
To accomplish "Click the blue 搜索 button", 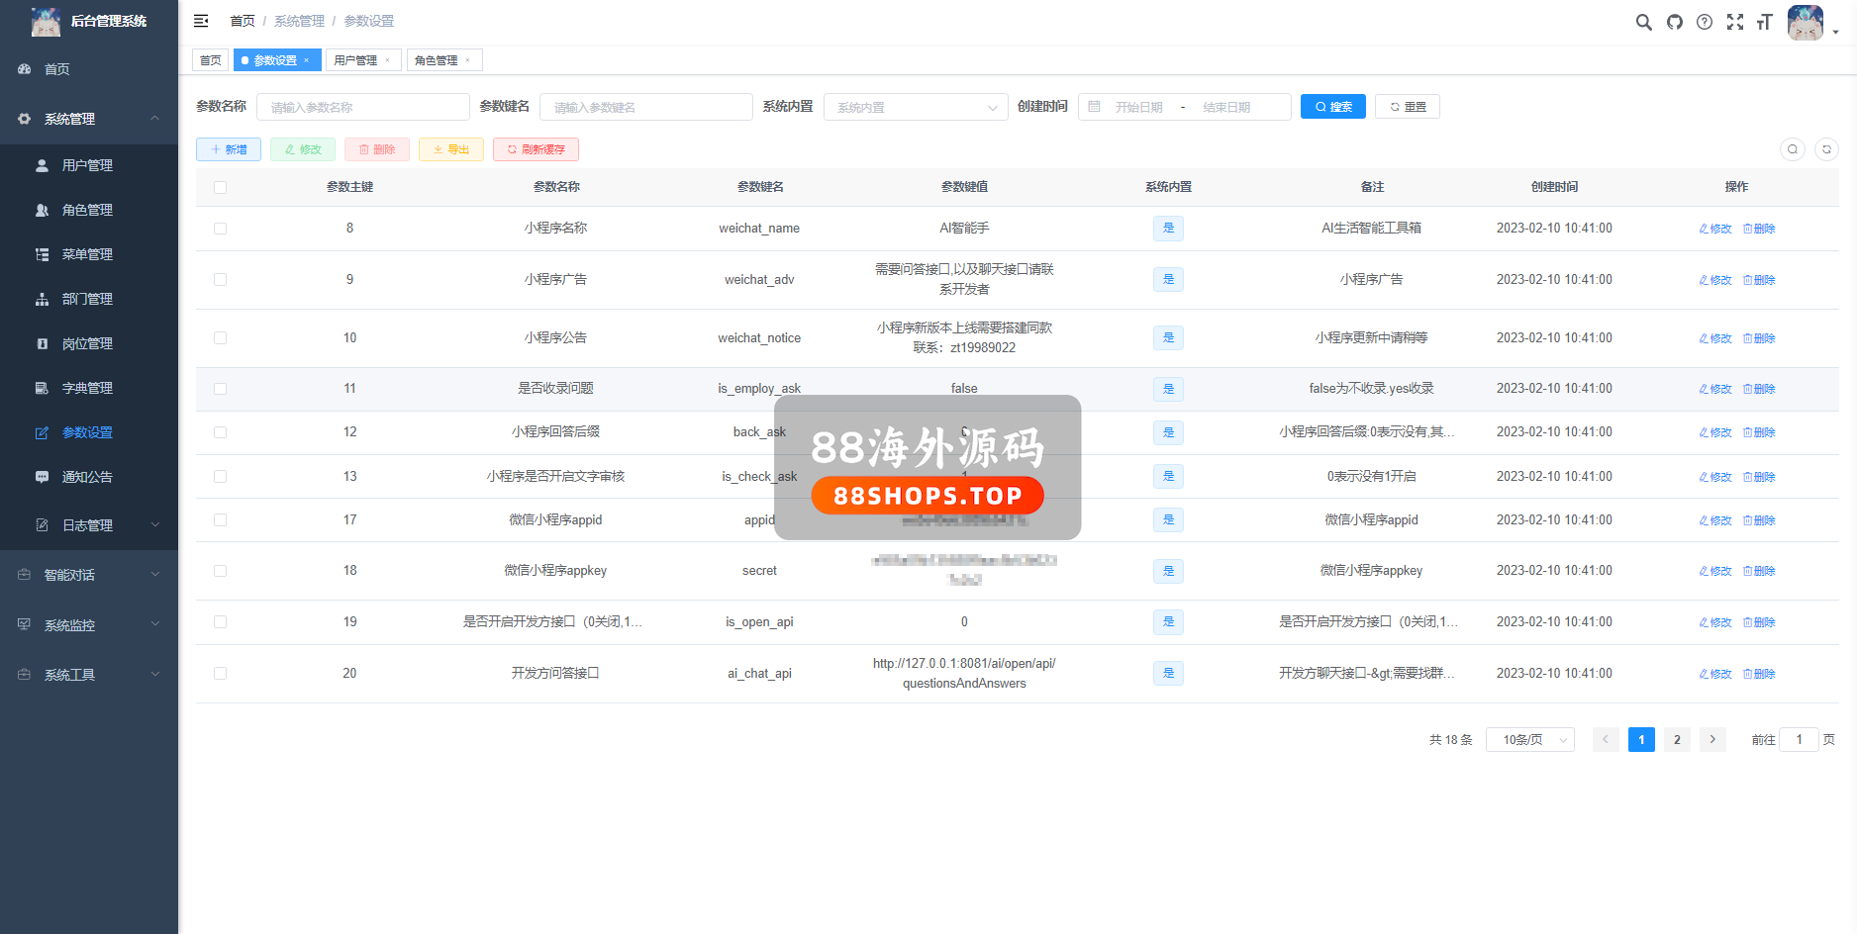I will click(1332, 107).
